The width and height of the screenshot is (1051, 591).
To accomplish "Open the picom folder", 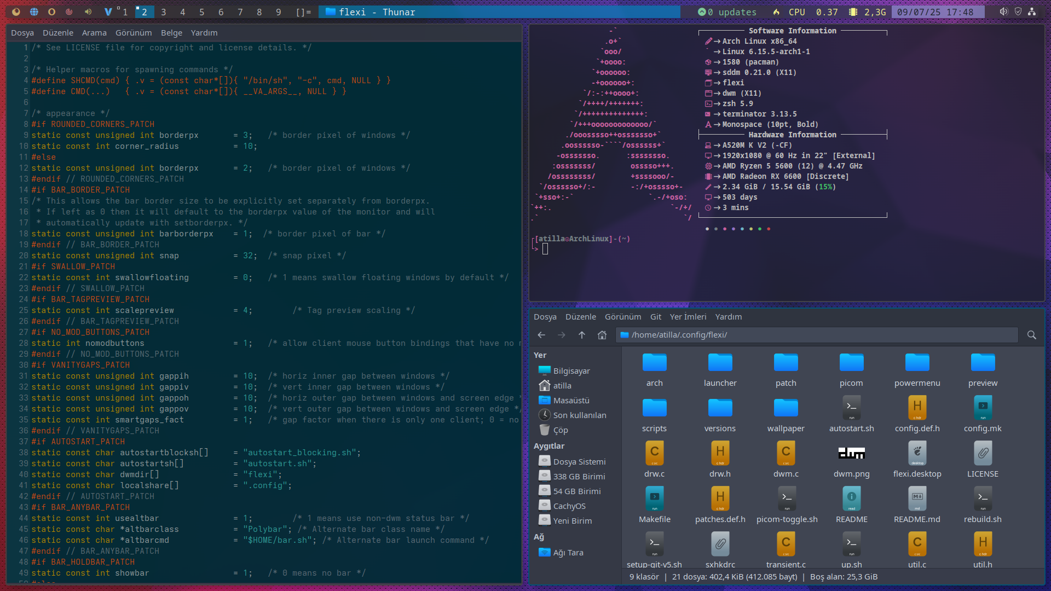I will click(852, 370).
